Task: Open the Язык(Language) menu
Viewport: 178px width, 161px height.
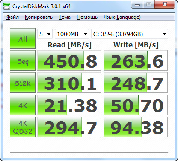Action: [122, 17]
